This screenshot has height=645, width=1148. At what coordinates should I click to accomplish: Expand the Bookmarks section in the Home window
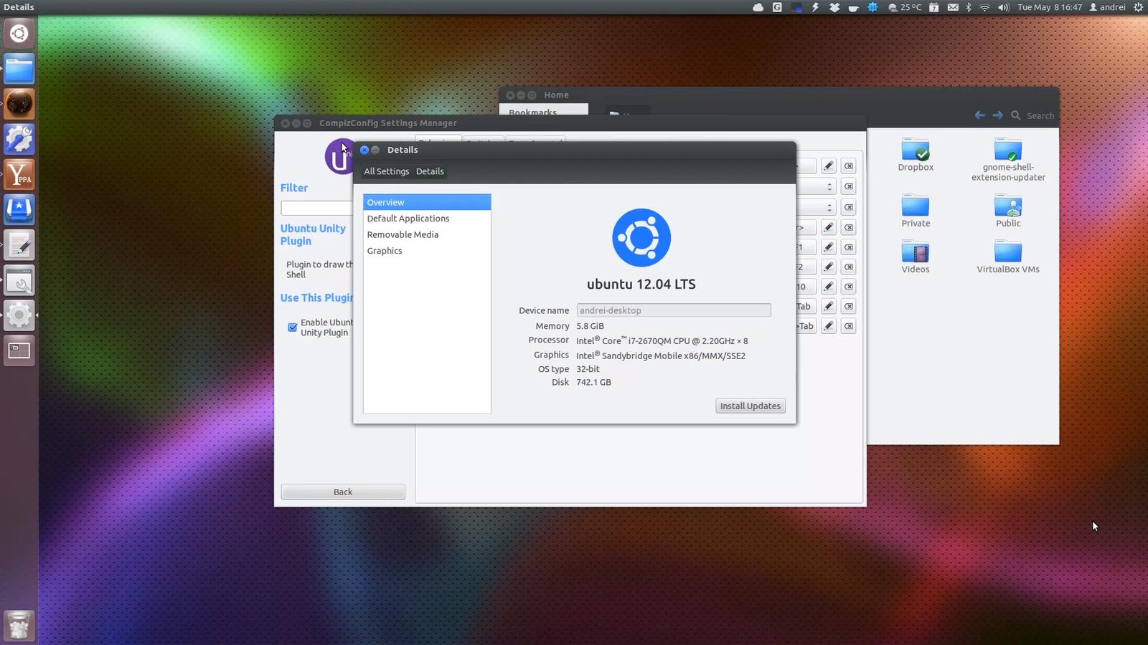(532, 113)
